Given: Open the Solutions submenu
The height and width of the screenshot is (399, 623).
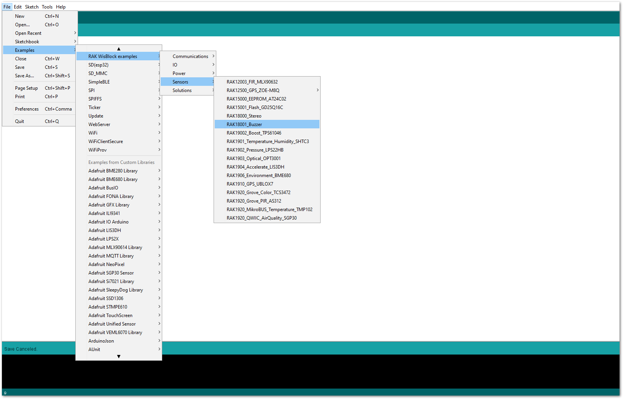Looking at the screenshot, I should click(x=188, y=90).
